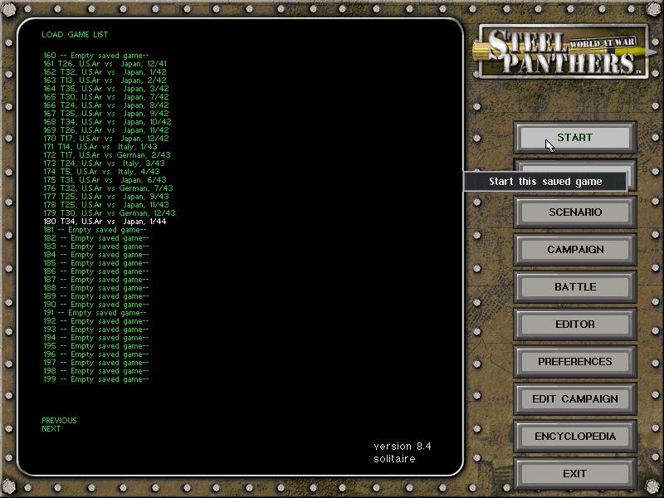
Task: Select save 178 T25 vs Japan 11/43
Action: (106, 204)
